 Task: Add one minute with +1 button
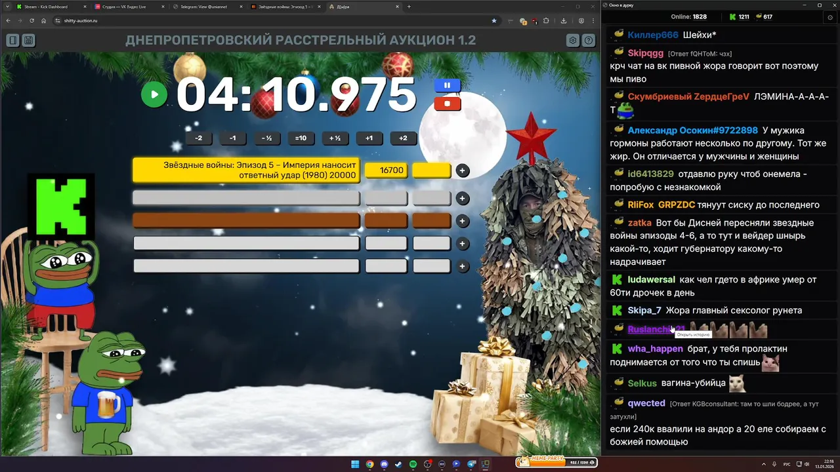[x=369, y=138]
